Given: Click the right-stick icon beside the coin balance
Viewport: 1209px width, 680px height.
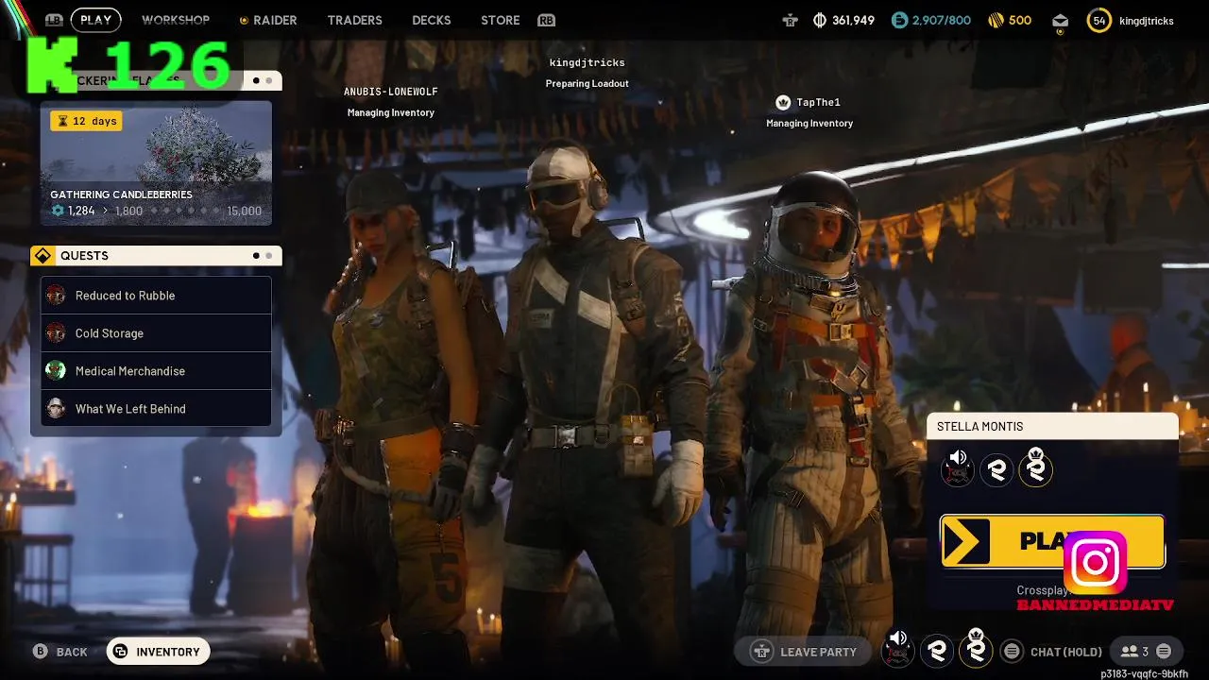Looking at the screenshot, I should pyautogui.click(x=790, y=20).
